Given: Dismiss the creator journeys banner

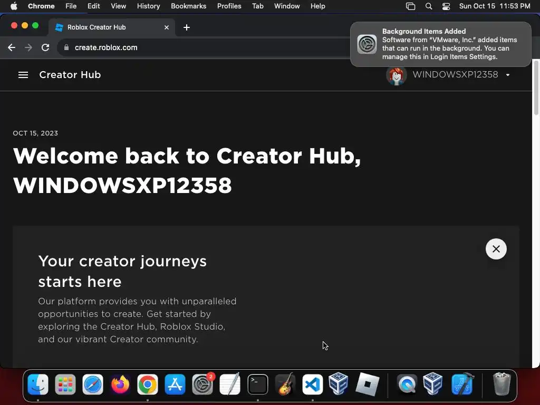Looking at the screenshot, I should [496, 249].
